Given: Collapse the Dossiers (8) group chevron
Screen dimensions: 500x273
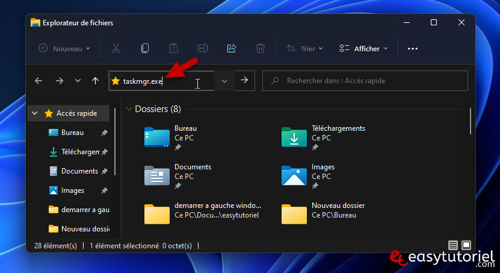Looking at the screenshot, I should tap(129, 109).
